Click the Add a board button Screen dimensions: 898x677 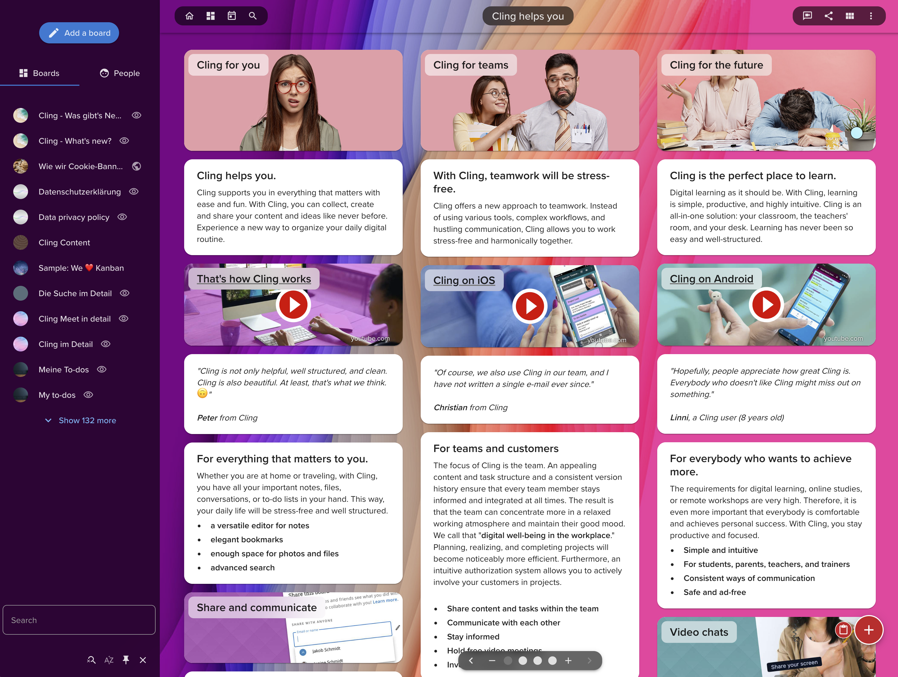79,33
